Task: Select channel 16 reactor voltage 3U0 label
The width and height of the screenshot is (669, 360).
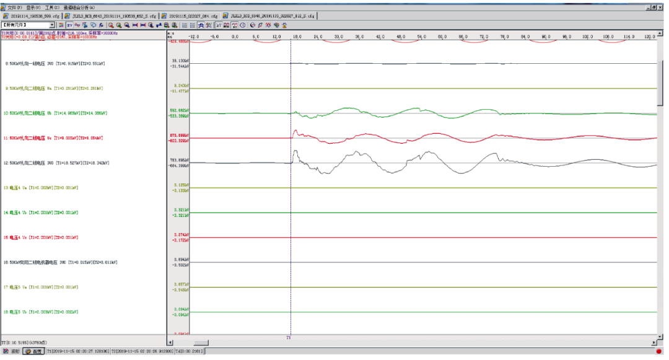Action: 61,262
